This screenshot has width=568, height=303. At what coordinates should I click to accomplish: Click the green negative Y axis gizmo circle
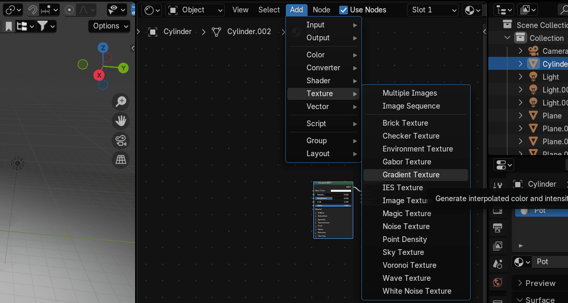click(x=83, y=64)
